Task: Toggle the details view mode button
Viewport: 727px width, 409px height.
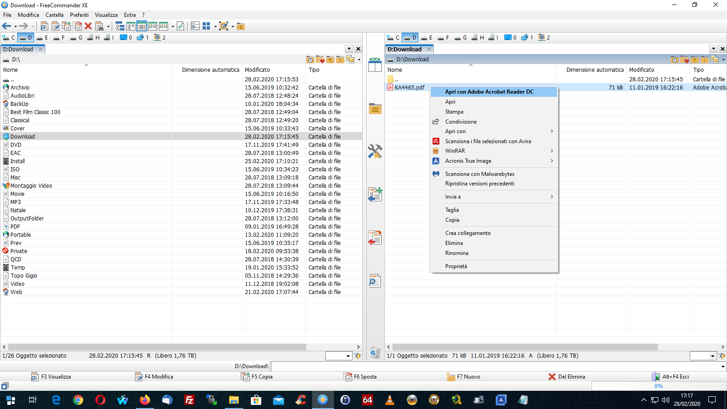Action: 142,26
